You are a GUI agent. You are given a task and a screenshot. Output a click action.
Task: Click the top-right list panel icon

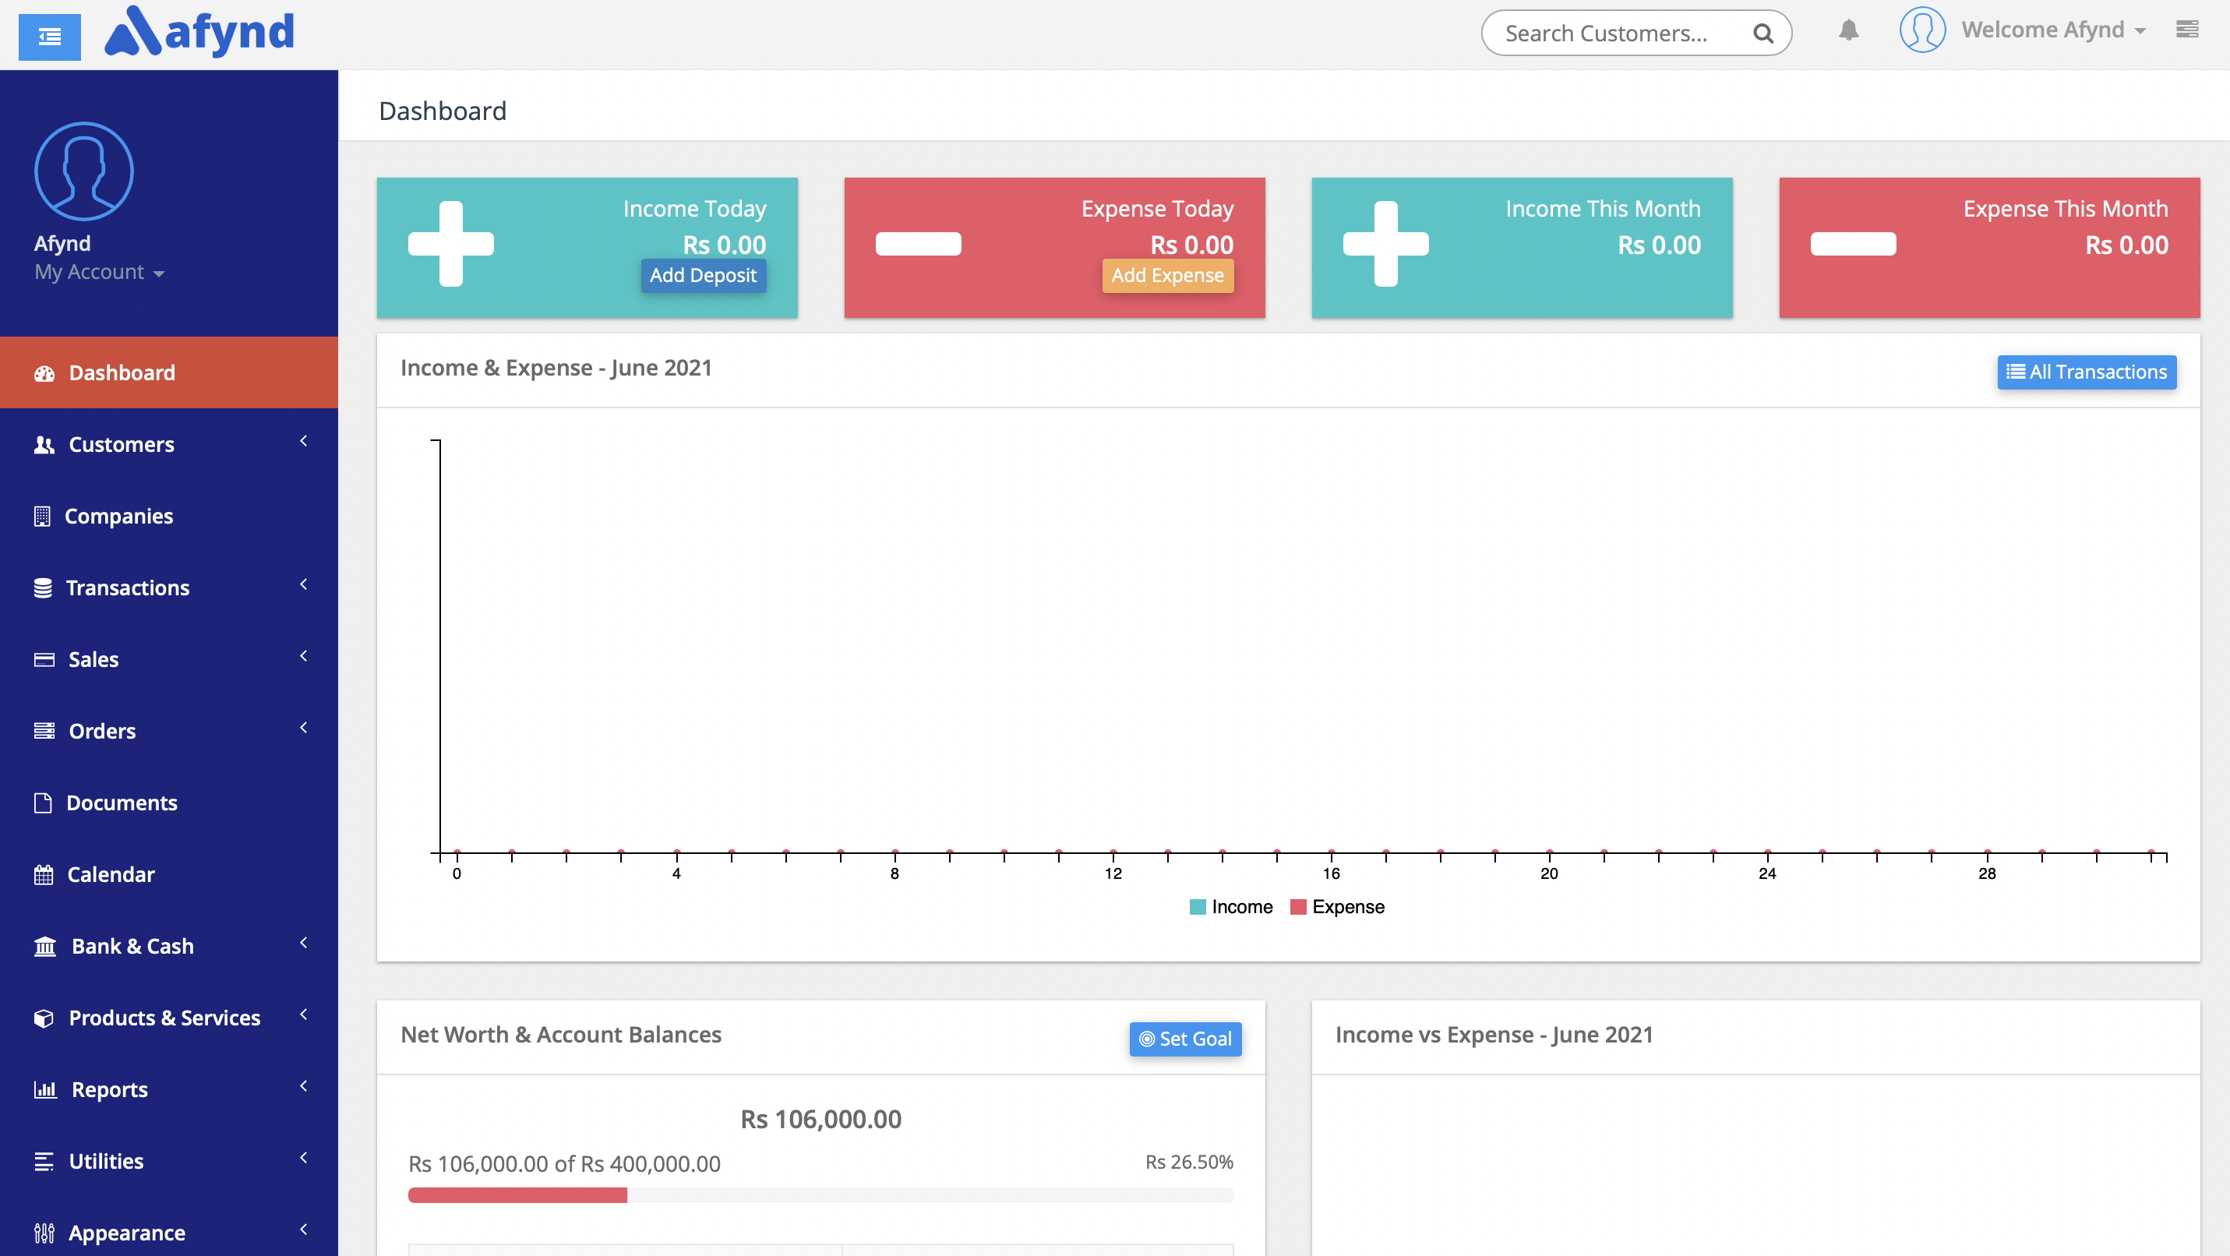pyautogui.click(x=2186, y=30)
